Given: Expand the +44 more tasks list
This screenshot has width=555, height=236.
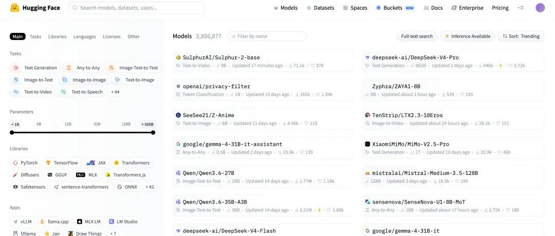Looking at the screenshot, I should 115,92.
